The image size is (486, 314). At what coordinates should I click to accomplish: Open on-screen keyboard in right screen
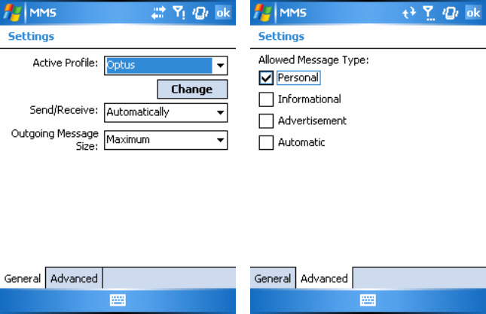368,300
